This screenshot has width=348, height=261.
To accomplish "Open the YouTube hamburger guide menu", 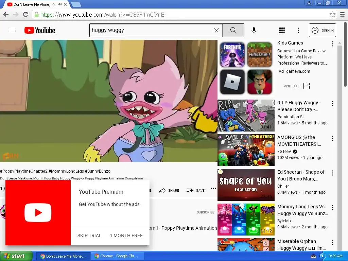I will (12, 30).
